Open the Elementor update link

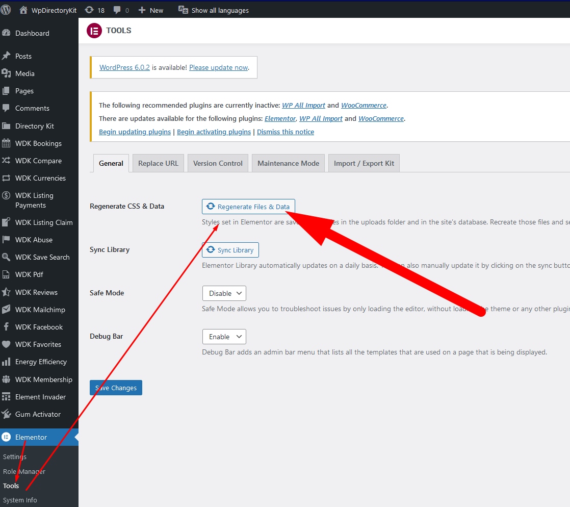click(280, 118)
